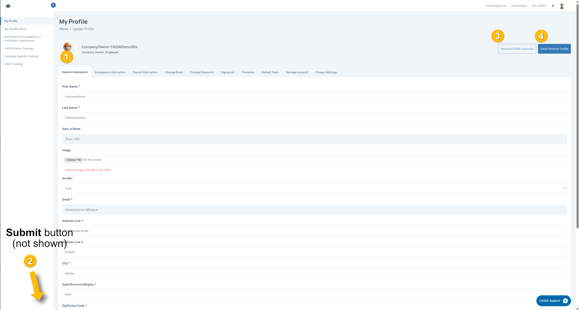
Task: Open Marketplace link
Action: (x=519, y=6)
